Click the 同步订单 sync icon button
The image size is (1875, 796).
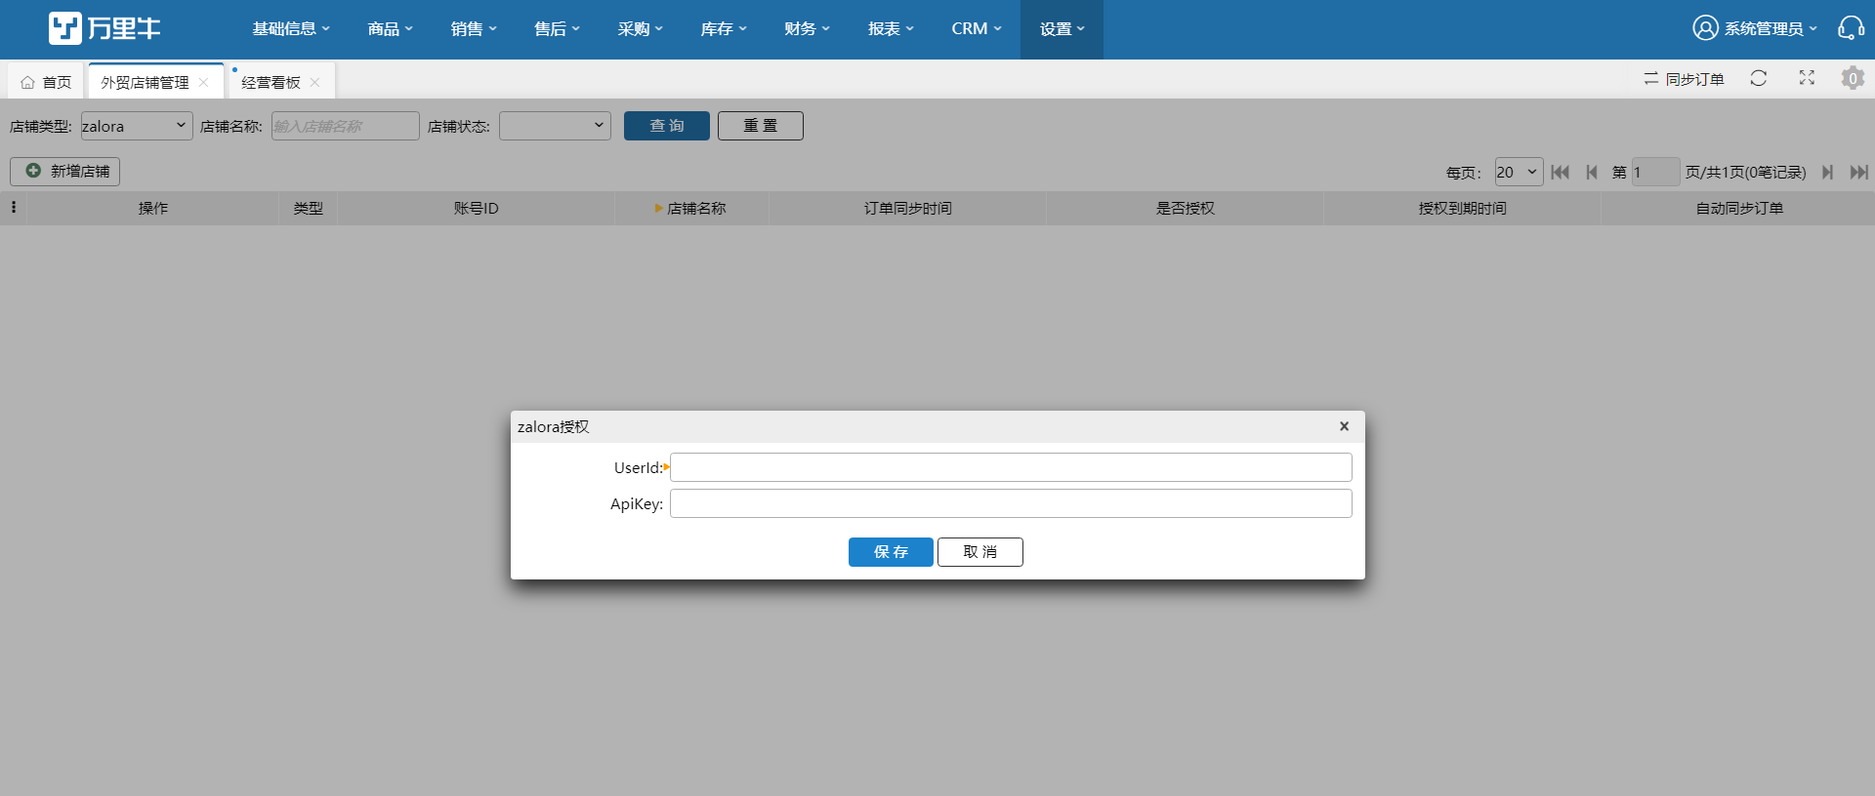pos(1684,79)
